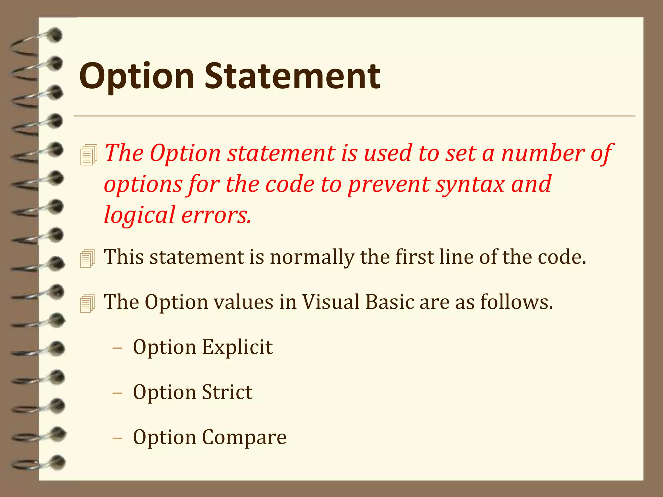
Task: Click the word 'syntax' in the red paragraph
Action: pyautogui.click(x=470, y=184)
